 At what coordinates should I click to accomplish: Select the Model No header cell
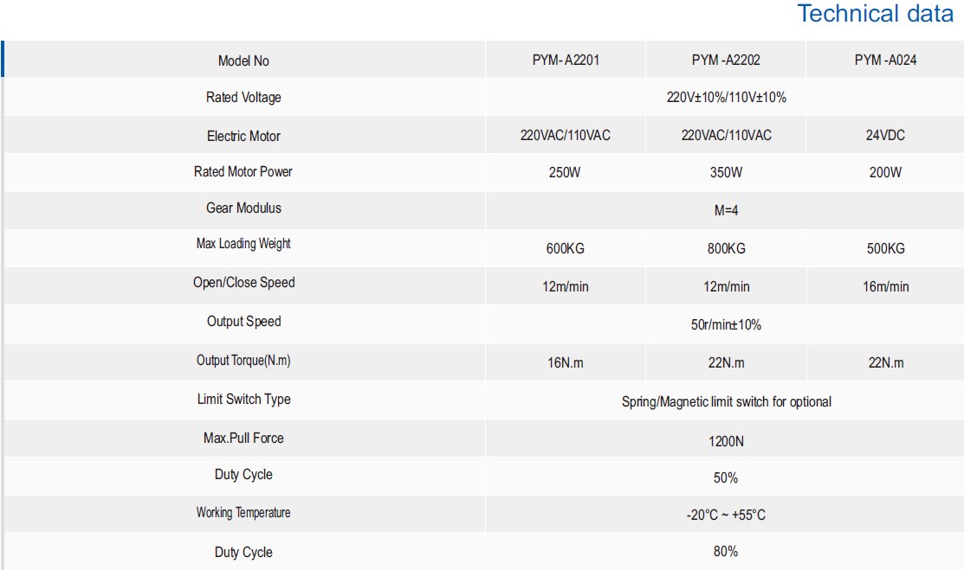[243, 61]
